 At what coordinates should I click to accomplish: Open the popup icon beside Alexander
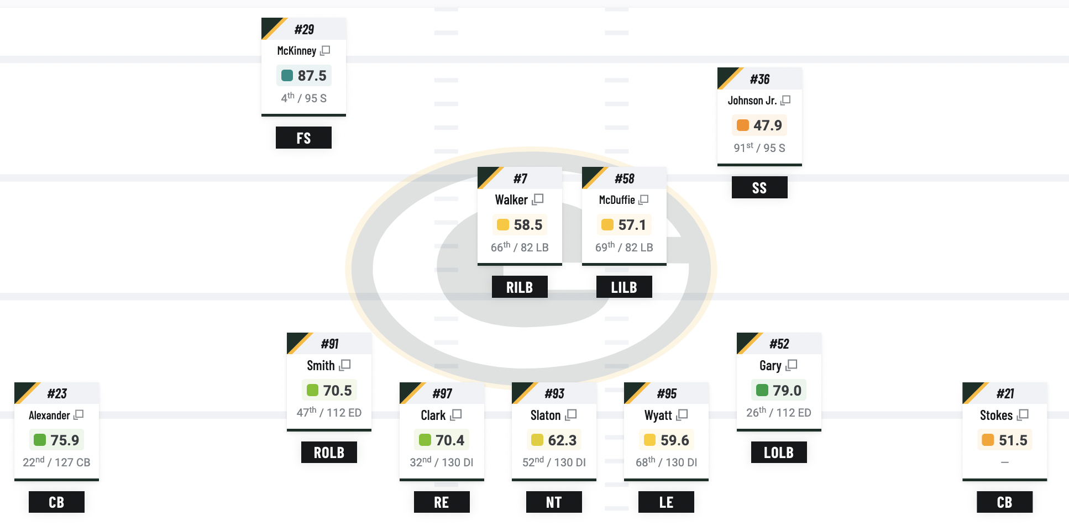click(78, 415)
